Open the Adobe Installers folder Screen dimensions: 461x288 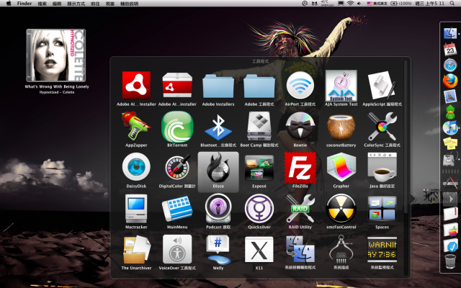(218, 86)
